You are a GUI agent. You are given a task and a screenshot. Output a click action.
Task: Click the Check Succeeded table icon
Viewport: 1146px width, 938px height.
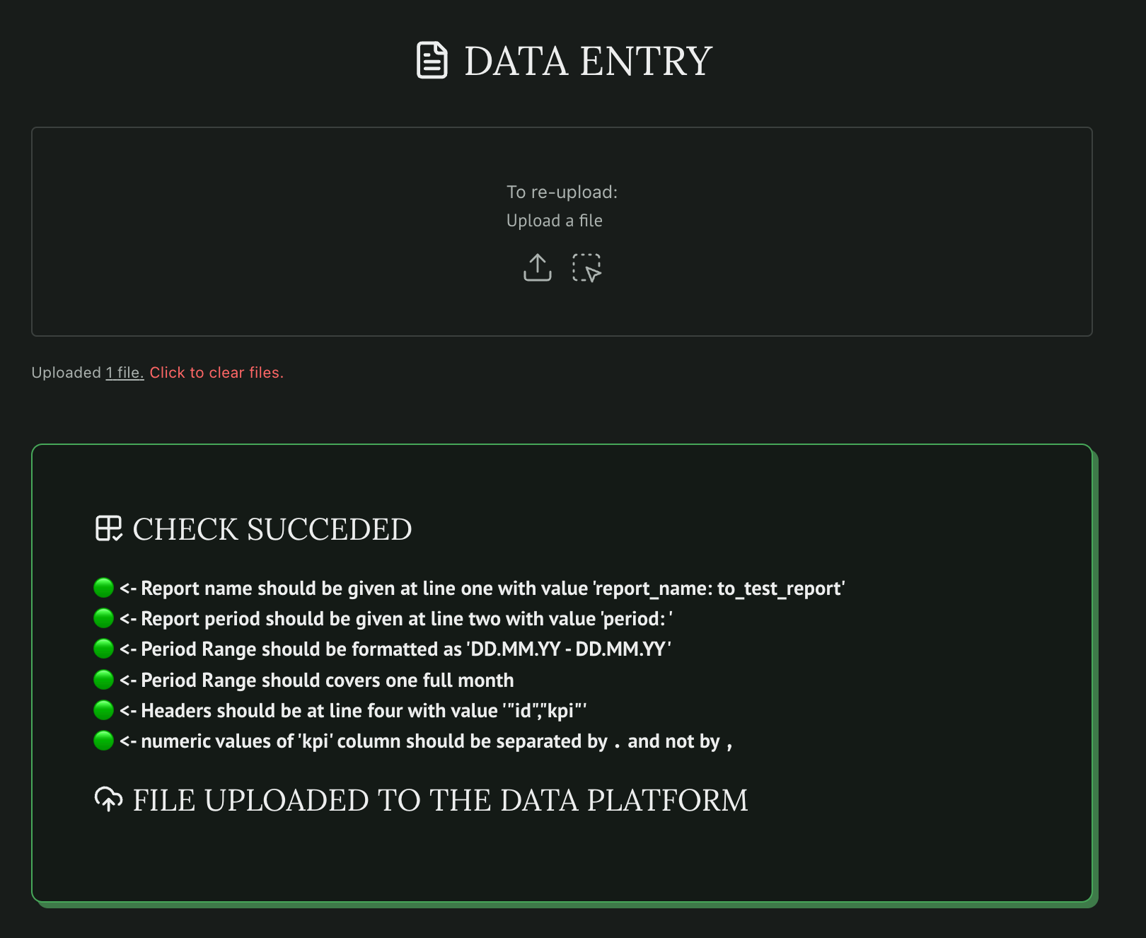pyautogui.click(x=109, y=528)
